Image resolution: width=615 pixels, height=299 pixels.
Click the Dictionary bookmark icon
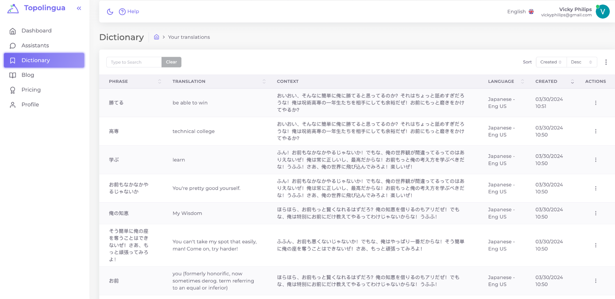(x=13, y=61)
